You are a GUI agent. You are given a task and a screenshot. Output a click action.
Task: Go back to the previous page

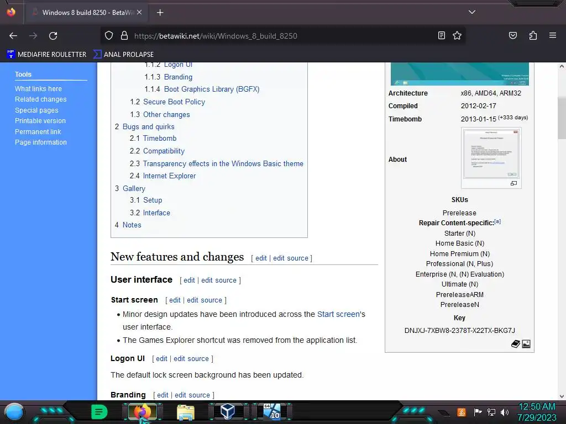(13, 36)
